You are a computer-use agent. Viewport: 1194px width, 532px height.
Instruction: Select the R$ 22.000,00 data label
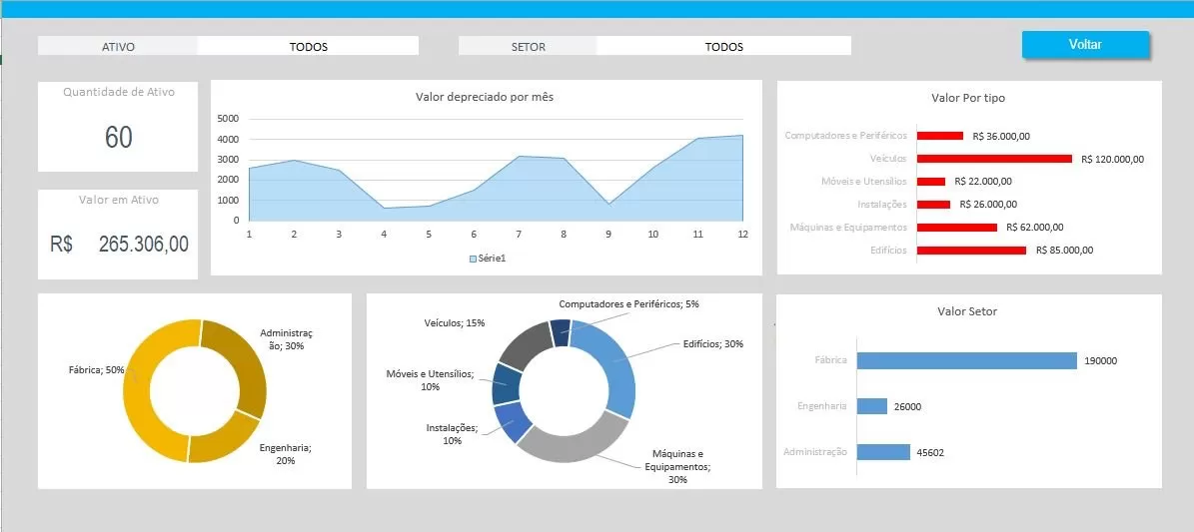(x=983, y=181)
